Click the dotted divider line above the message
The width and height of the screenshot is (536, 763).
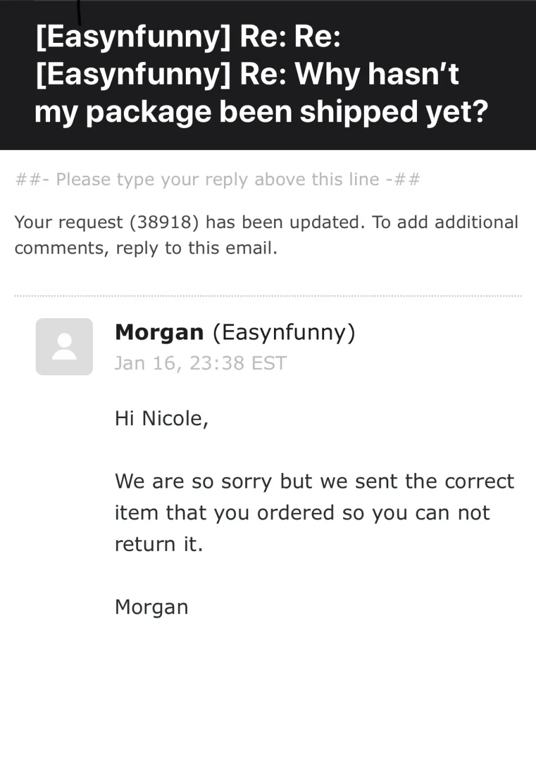268,295
